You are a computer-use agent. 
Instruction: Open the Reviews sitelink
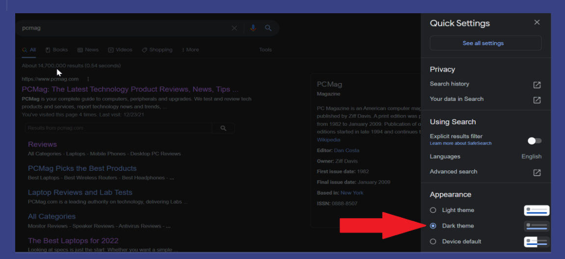(43, 144)
